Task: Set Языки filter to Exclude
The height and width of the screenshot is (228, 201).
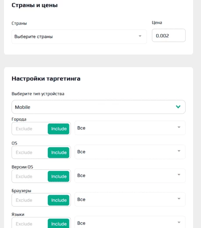Action: coord(24,224)
